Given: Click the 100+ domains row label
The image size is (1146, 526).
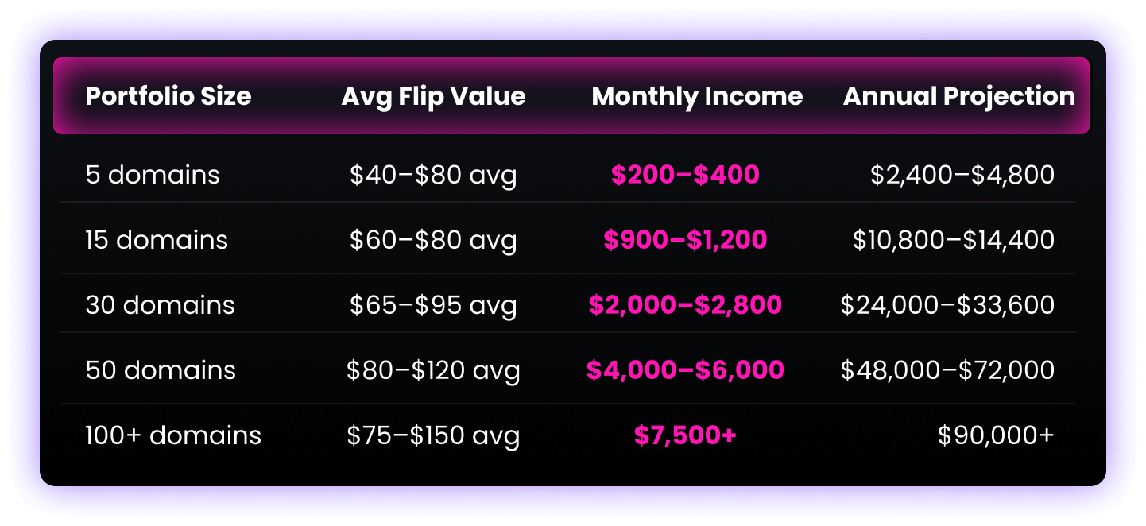Looking at the screenshot, I should [x=173, y=435].
